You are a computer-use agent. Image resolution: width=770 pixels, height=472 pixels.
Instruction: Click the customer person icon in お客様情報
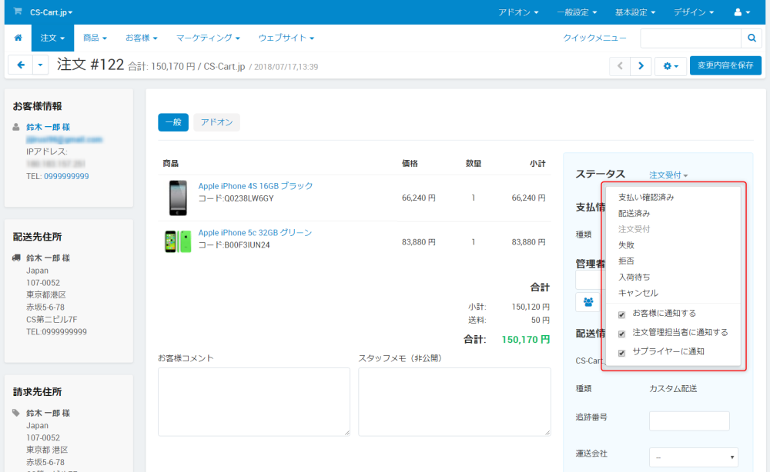pyautogui.click(x=16, y=127)
